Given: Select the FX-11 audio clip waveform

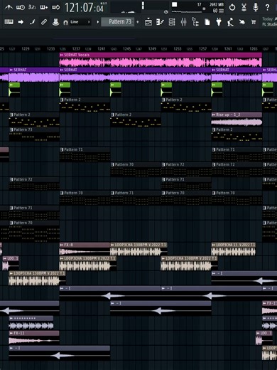Looking at the screenshot, I should tap(34, 341).
